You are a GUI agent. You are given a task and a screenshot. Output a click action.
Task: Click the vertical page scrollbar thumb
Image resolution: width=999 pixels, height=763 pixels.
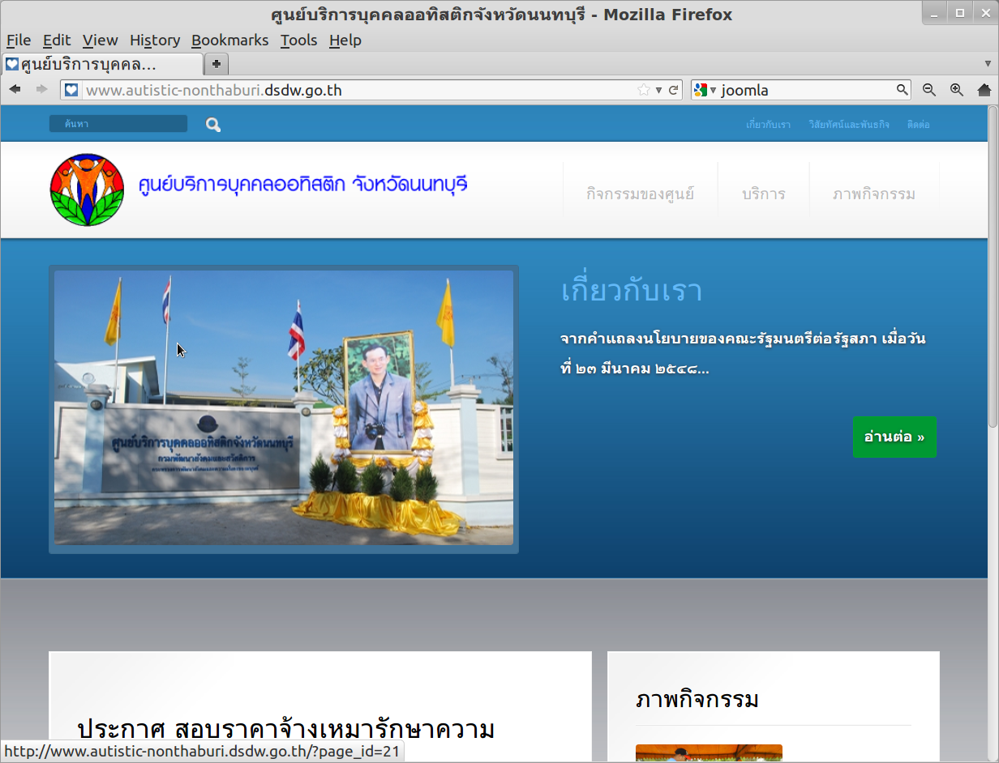tap(993, 267)
